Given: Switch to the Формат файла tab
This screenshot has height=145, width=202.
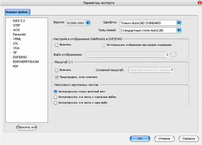Looking at the screenshot, I should click(18, 12).
